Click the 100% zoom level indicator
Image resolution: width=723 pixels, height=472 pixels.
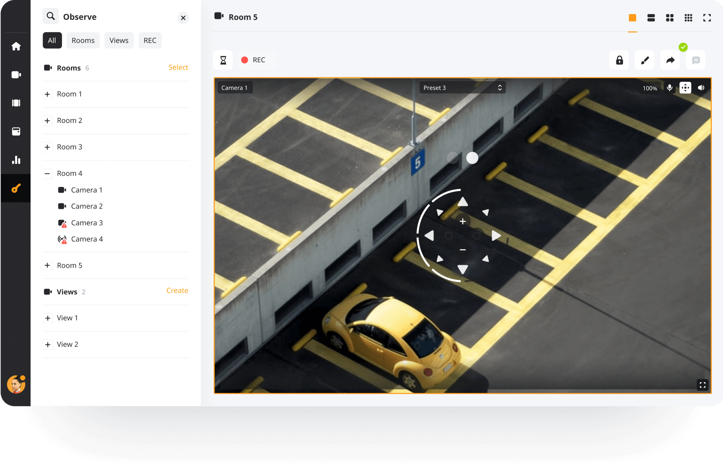point(650,88)
